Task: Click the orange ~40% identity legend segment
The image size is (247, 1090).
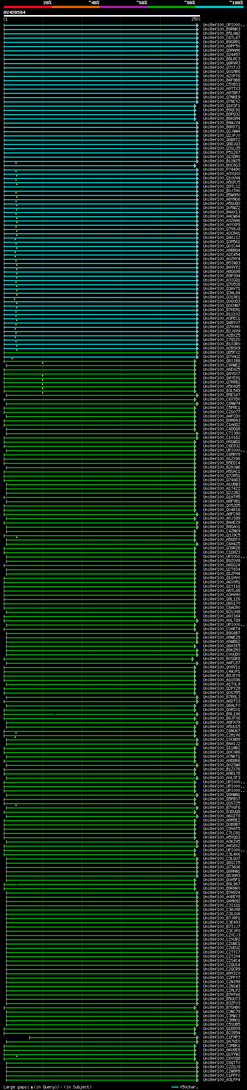Action: click(76, 7)
